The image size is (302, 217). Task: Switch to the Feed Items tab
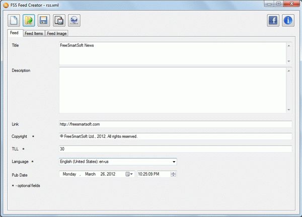34,34
